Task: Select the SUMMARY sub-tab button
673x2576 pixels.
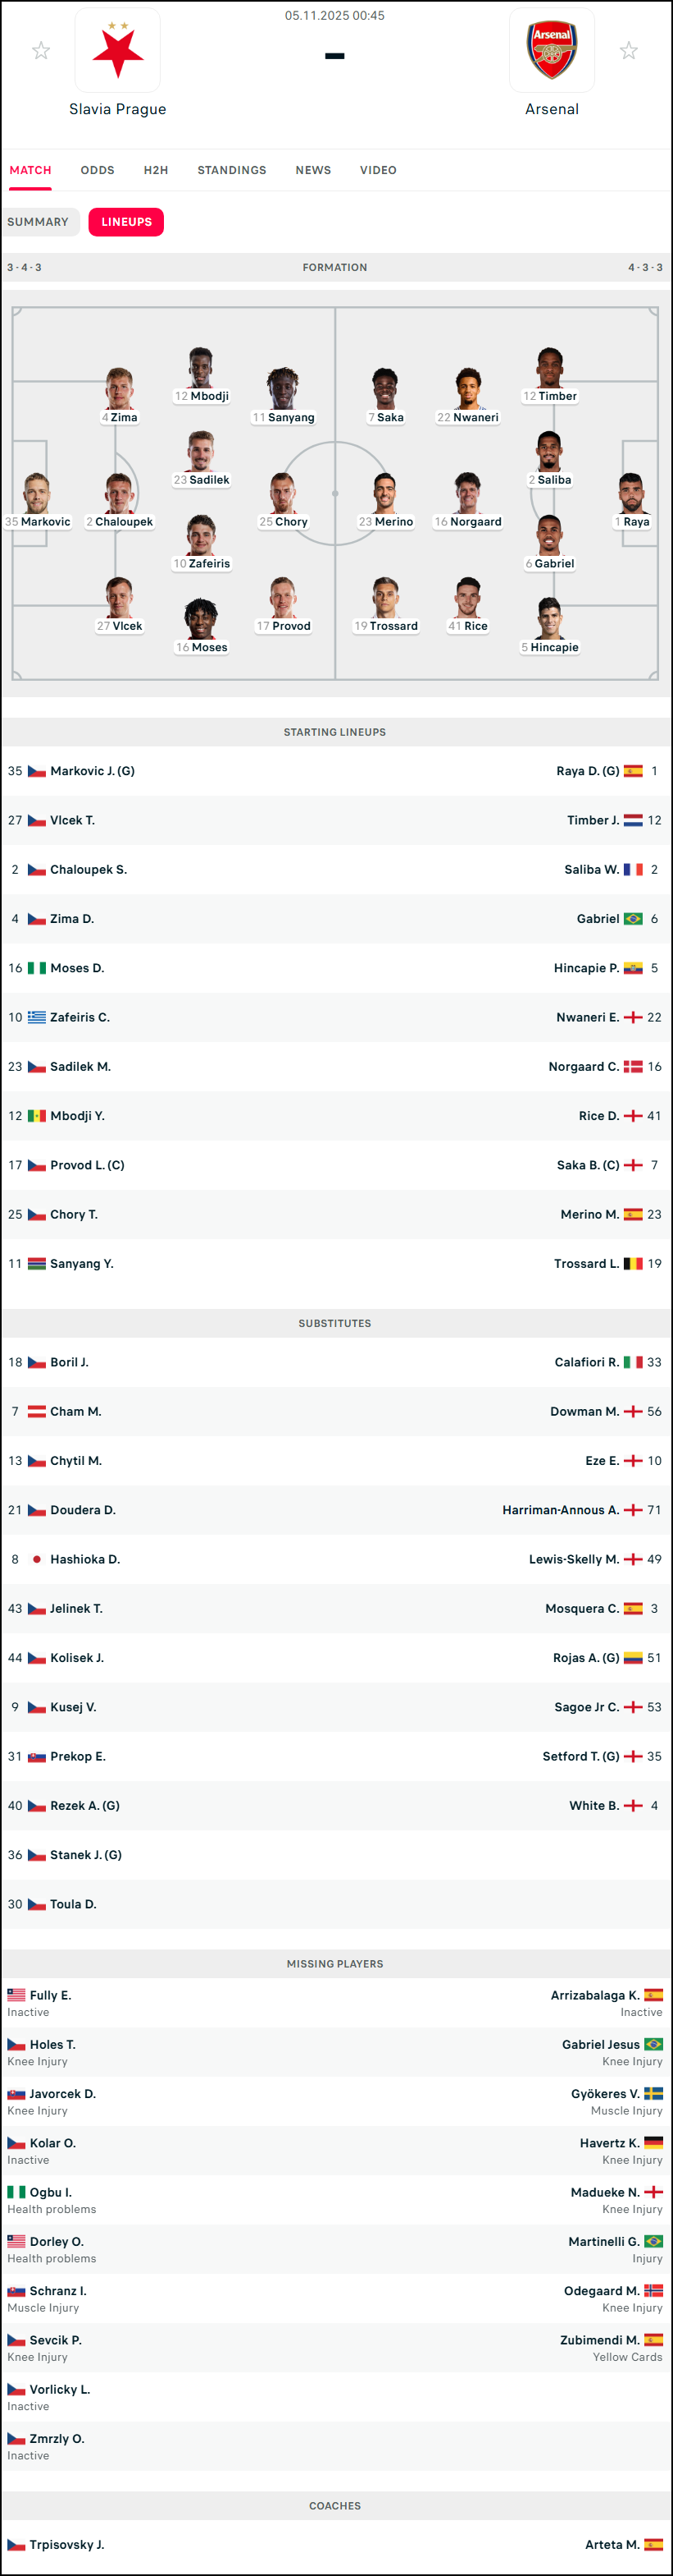Action: (38, 222)
